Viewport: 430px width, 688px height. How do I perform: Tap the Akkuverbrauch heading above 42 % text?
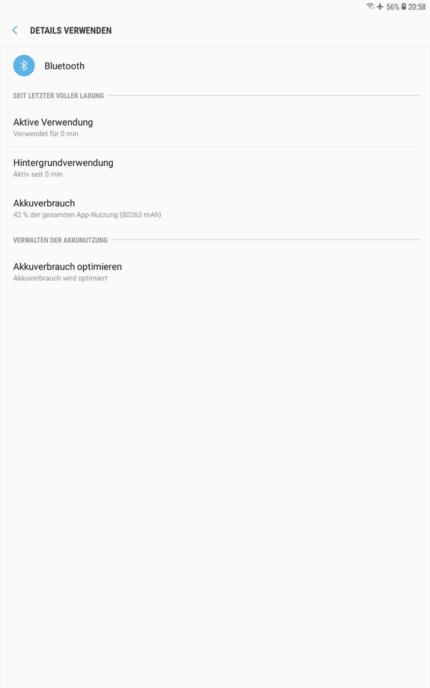(44, 203)
